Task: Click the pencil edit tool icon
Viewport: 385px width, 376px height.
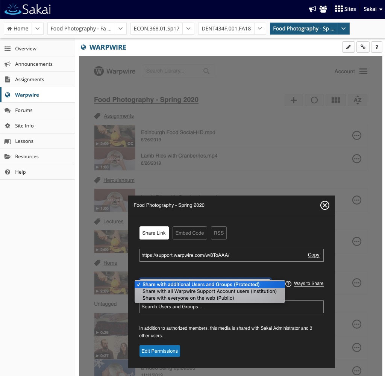Action: 349,47
